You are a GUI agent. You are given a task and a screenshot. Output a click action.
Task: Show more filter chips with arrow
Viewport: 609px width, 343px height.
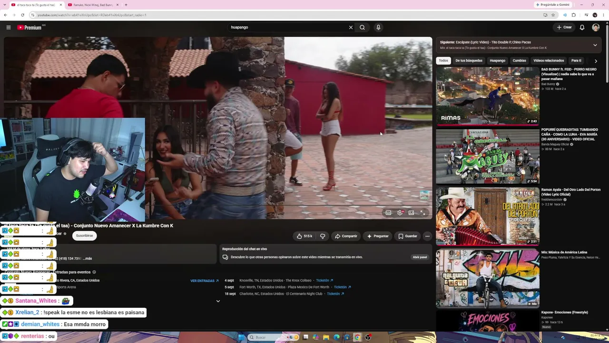coord(596,61)
